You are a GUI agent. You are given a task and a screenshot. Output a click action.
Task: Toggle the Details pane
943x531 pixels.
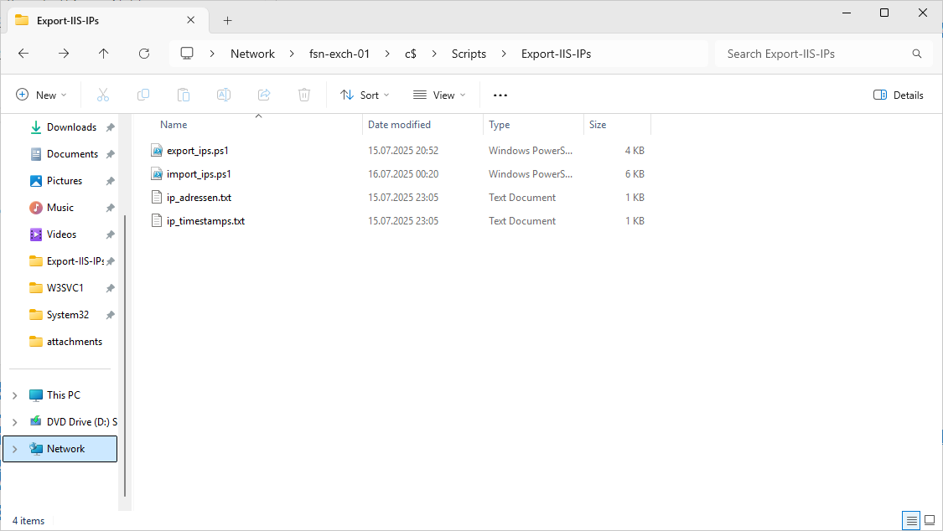click(898, 95)
